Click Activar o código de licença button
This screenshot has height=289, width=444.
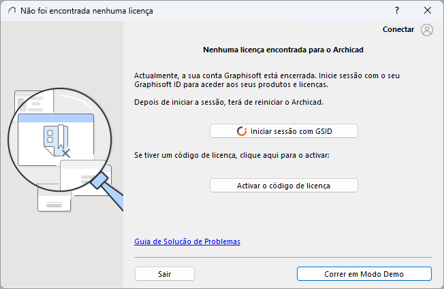point(284,186)
